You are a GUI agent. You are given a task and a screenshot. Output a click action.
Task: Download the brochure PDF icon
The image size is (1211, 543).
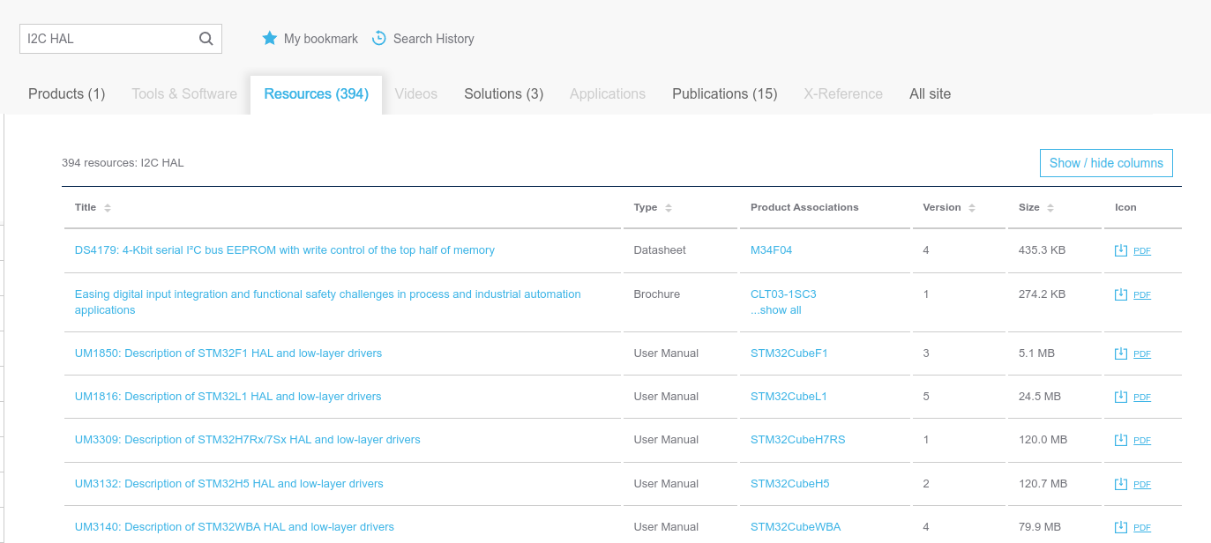click(x=1121, y=294)
